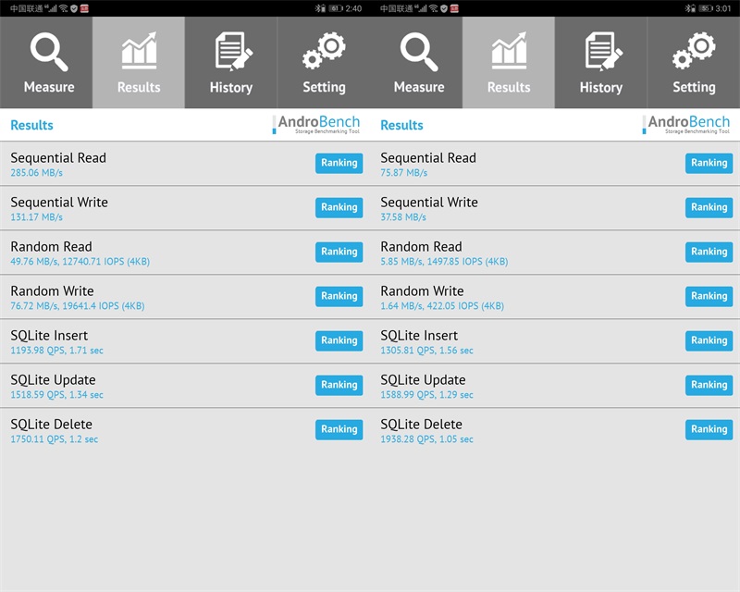The image size is (740, 592).
Task: Open Ranking for 131.17 MB/s Sequential Write
Action: pyautogui.click(x=339, y=207)
